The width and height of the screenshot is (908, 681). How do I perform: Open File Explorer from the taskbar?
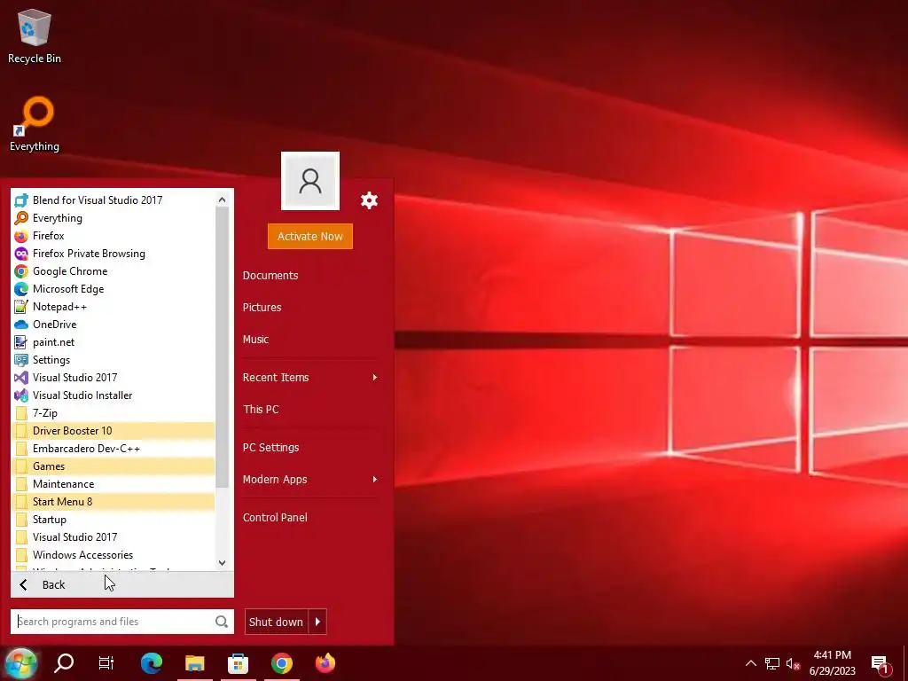pyautogui.click(x=195, y=663)
